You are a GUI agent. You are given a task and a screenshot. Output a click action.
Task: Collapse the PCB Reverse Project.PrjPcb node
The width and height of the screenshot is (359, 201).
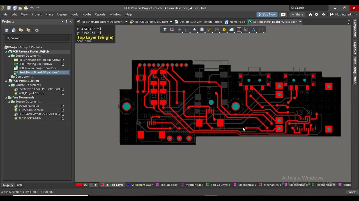(x=6, y=52)
